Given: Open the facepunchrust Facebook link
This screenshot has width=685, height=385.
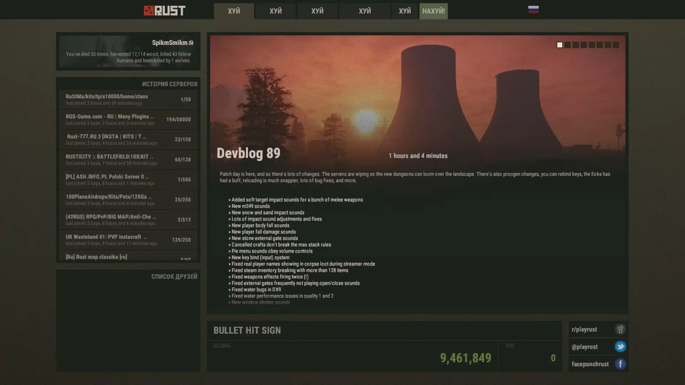Looking at the screenshot, I should [598, 364].
